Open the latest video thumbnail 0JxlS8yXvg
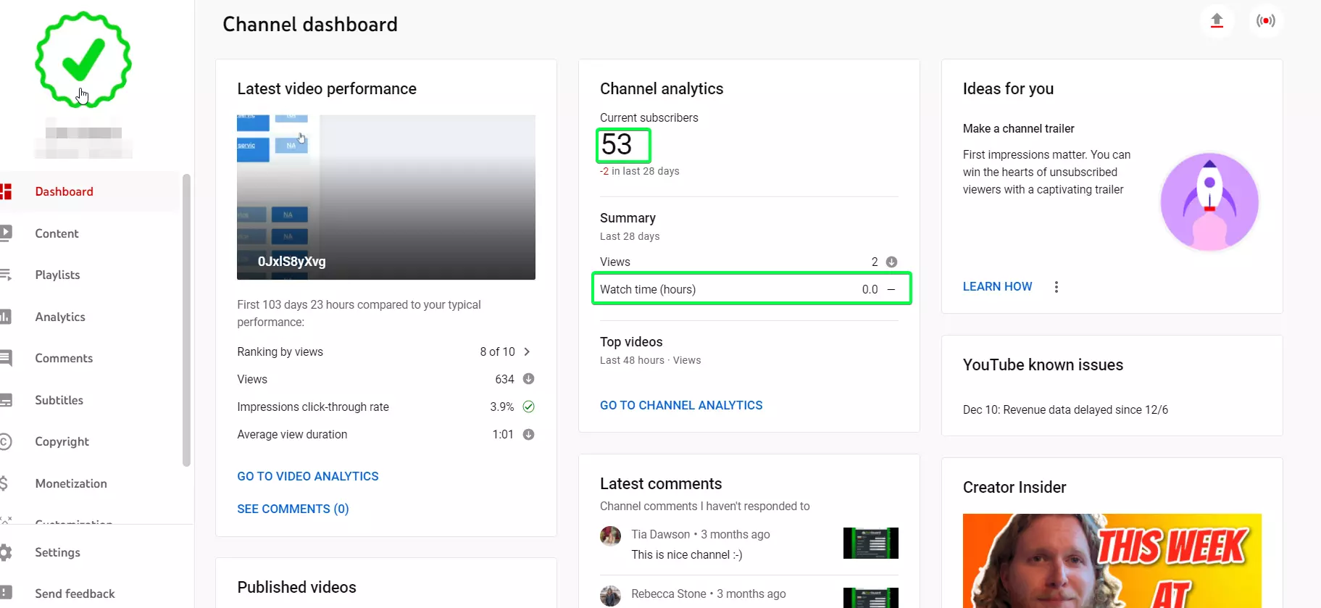Image resolution: width=1321 pixels, height=608 pixels. click(x=386, y=197)
